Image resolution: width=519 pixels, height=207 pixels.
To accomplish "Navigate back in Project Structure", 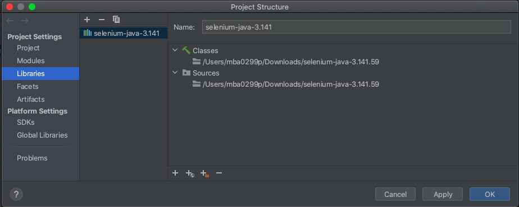I will click(10, 21).
